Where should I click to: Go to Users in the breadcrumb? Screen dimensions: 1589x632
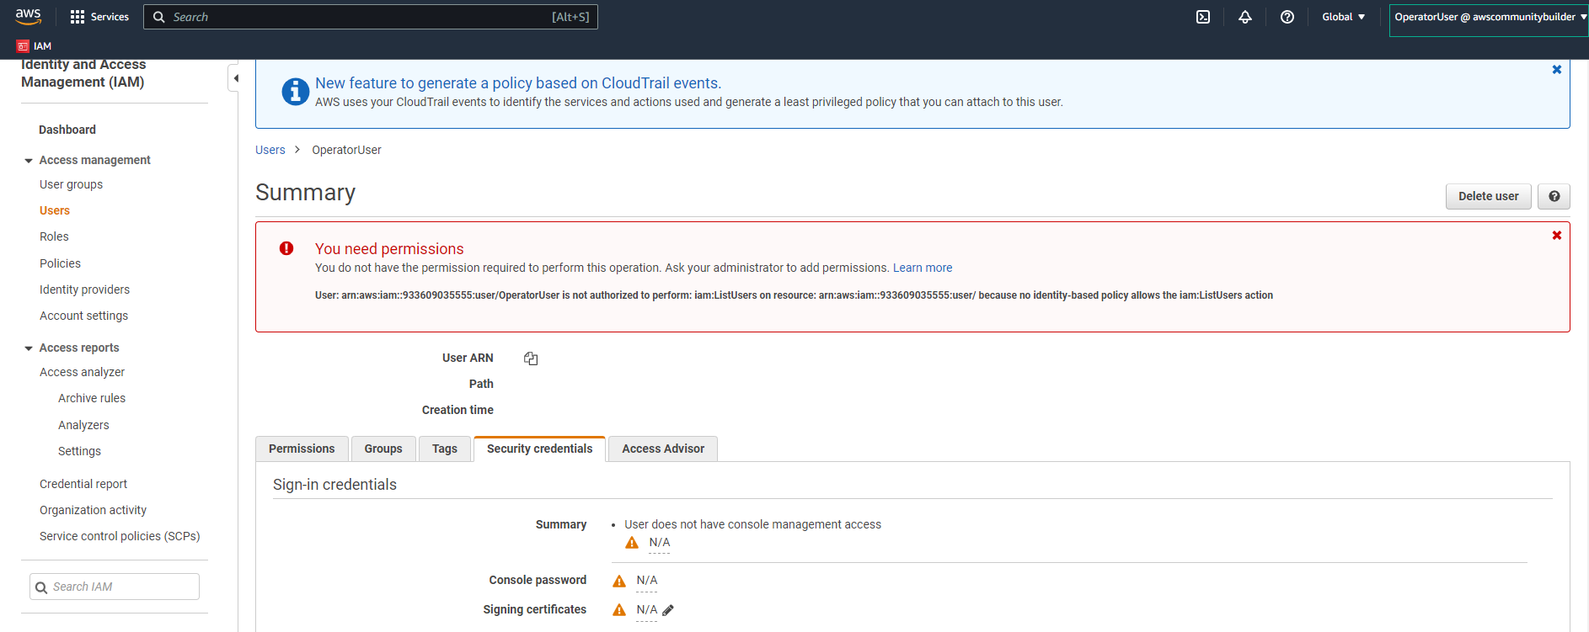coord(270,150)
